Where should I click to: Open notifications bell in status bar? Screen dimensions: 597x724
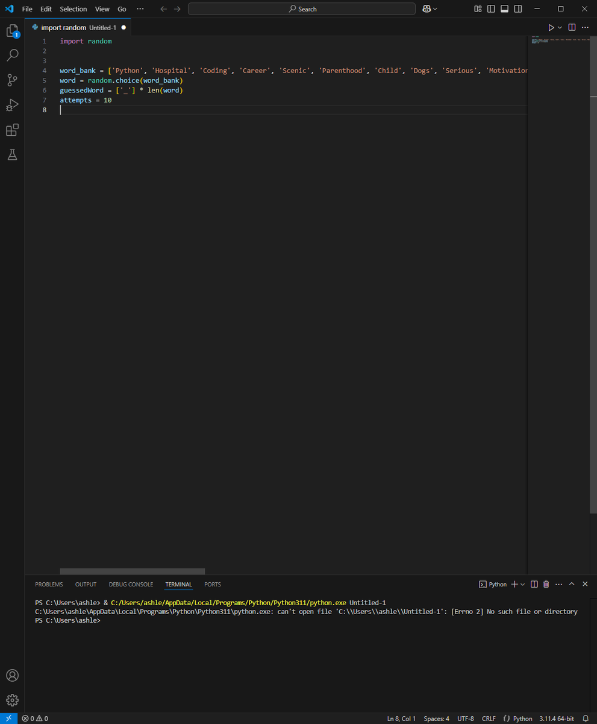(586, 719)
